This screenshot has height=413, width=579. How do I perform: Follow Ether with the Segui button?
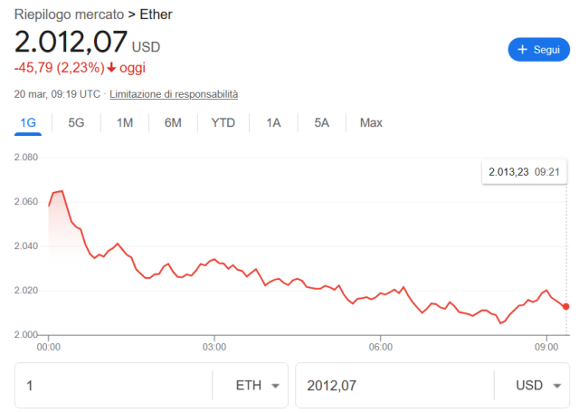[x=539, y=49]
